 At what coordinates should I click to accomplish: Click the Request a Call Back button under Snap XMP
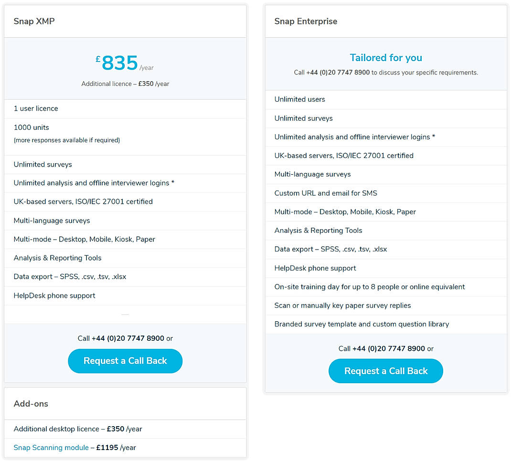click(x=125, y=361)
